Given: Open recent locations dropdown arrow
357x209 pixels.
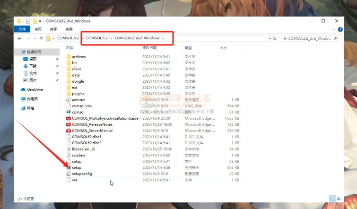Looking at the screenshot, I should click(x=35, y=38).
